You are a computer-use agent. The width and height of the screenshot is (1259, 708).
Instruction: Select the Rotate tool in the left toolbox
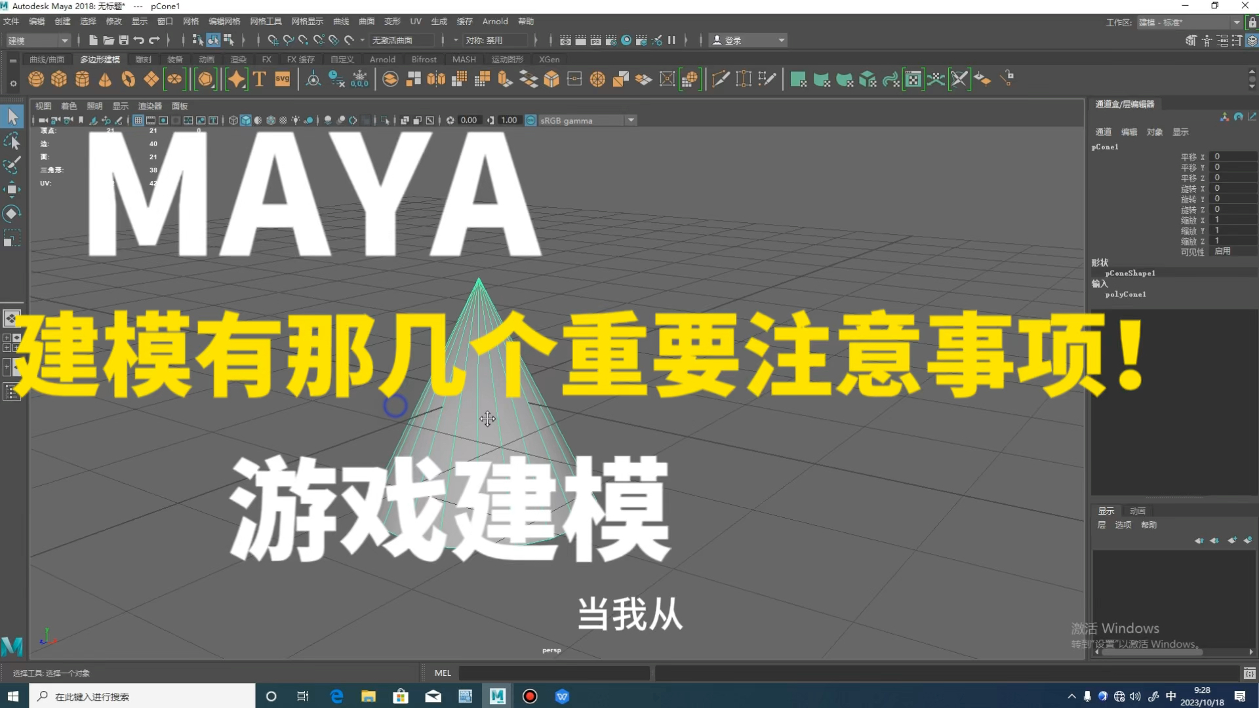(x=12, y=213)
